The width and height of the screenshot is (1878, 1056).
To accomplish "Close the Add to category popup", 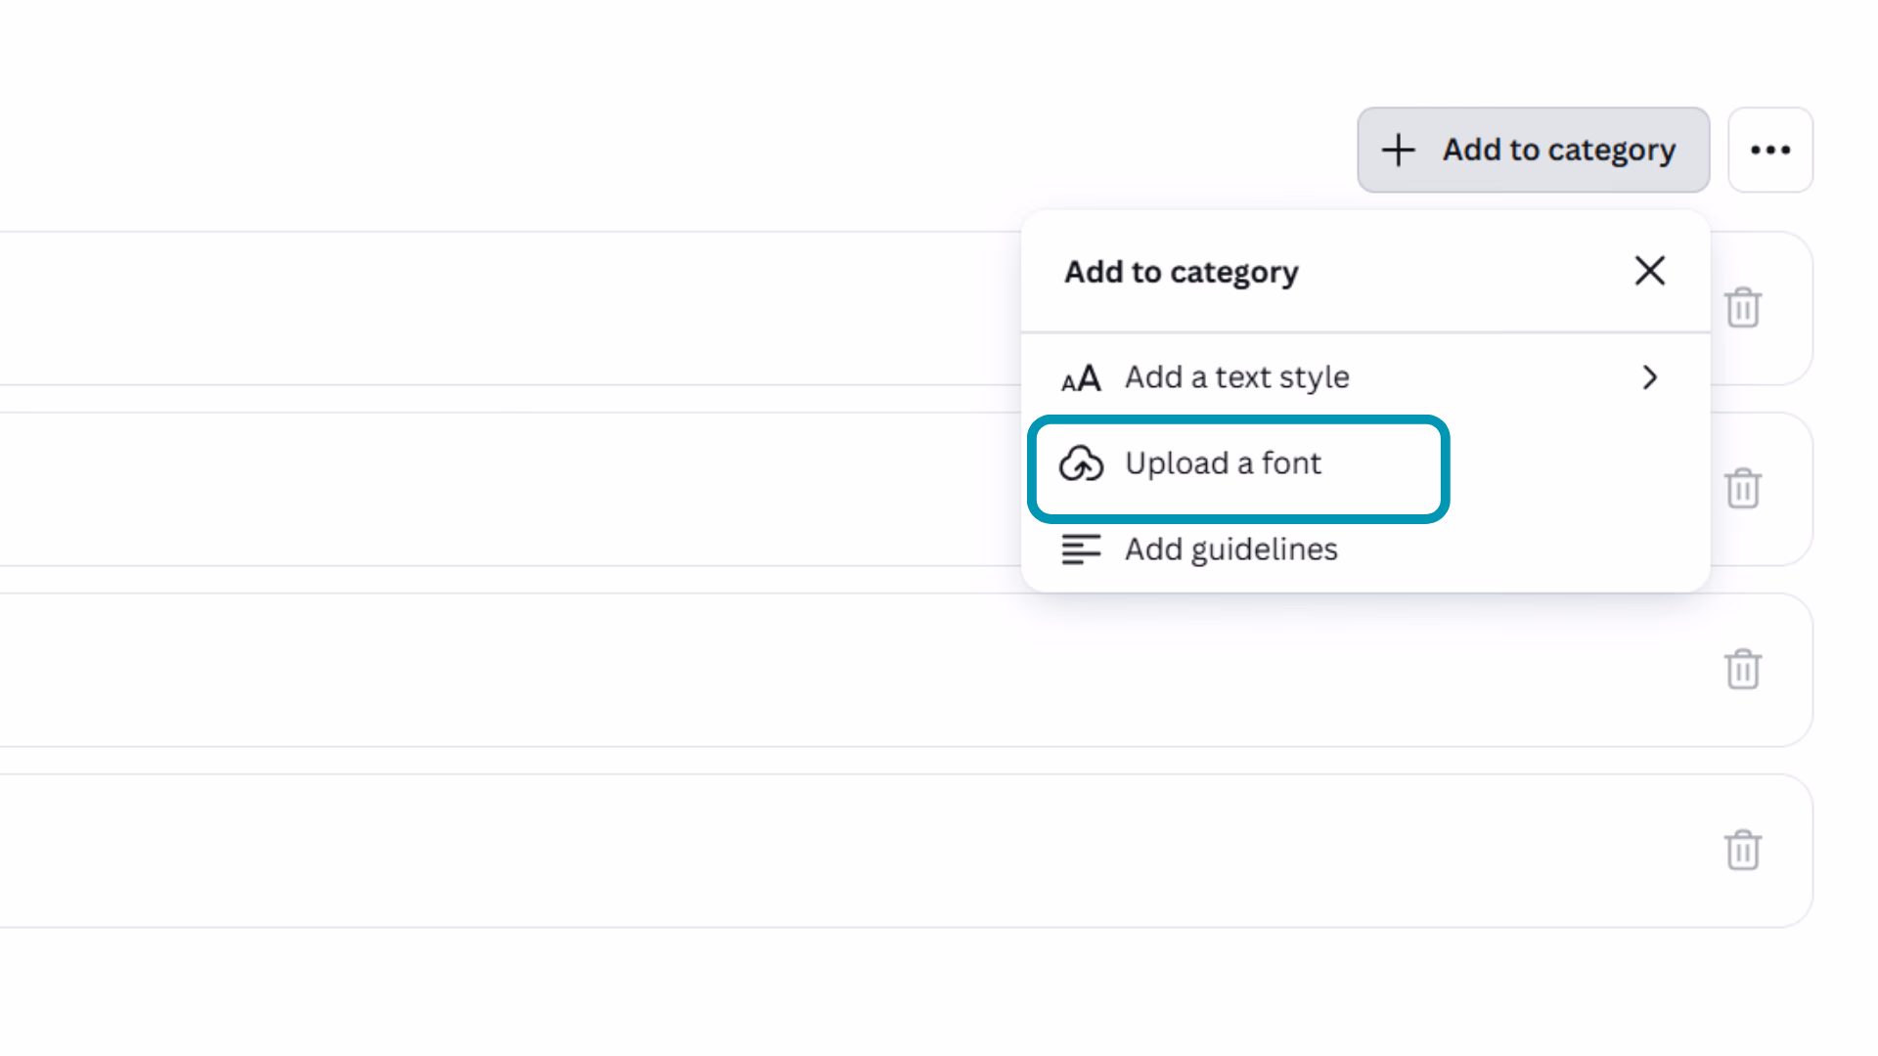I will click(x=1649, y=271).
